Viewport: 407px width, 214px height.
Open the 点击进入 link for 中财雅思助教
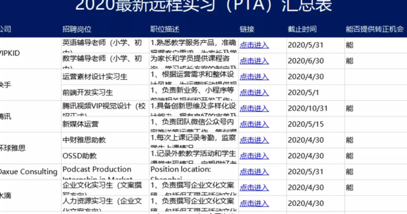(x=254, y=140)
